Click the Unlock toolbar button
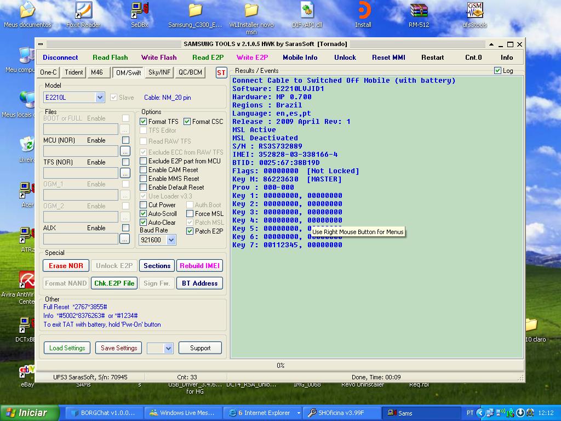 click(345, 58)
